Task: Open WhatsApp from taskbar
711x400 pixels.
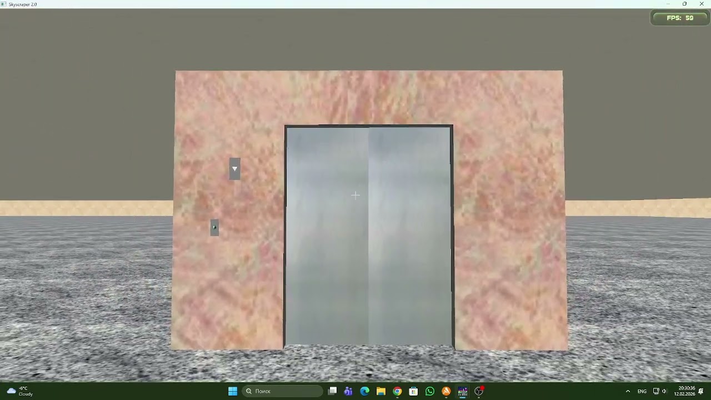Action: 430,391
